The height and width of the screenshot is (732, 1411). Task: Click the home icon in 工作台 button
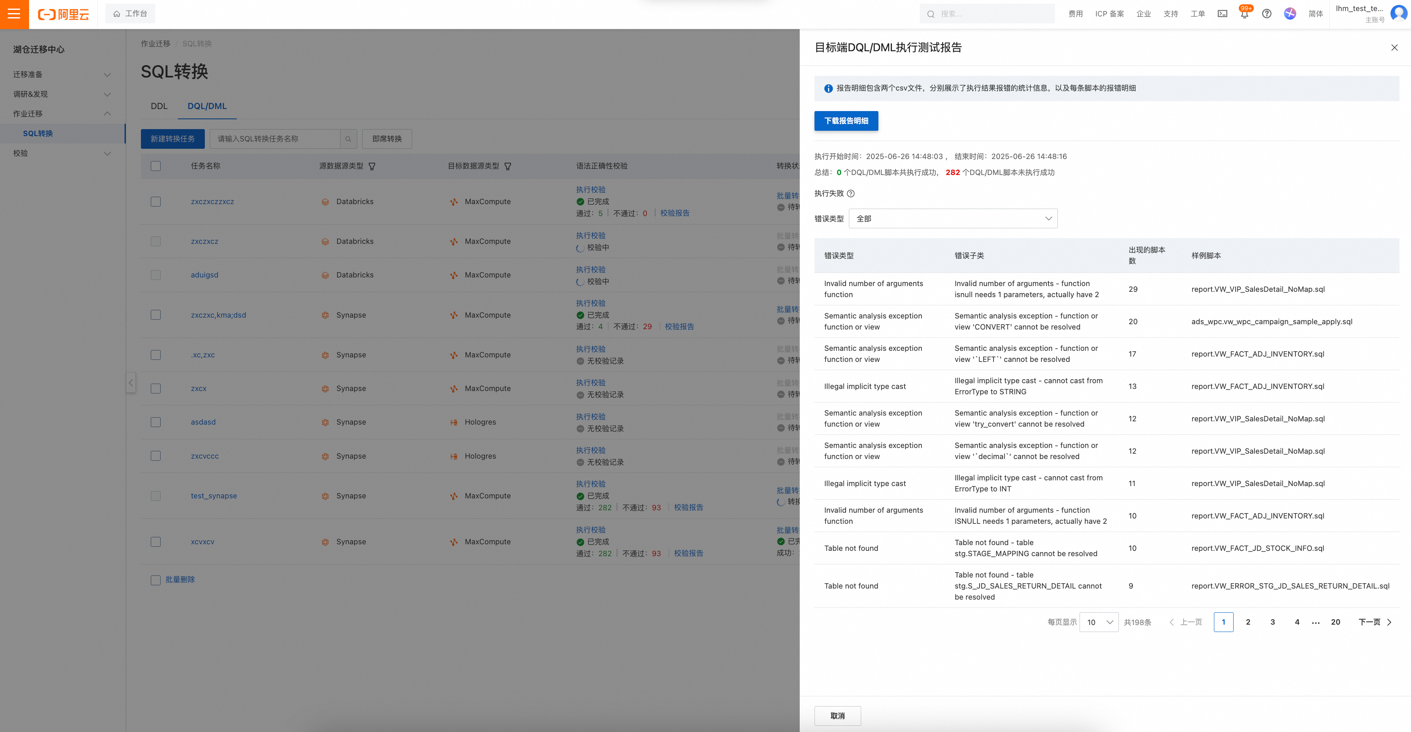click(117, 14)
